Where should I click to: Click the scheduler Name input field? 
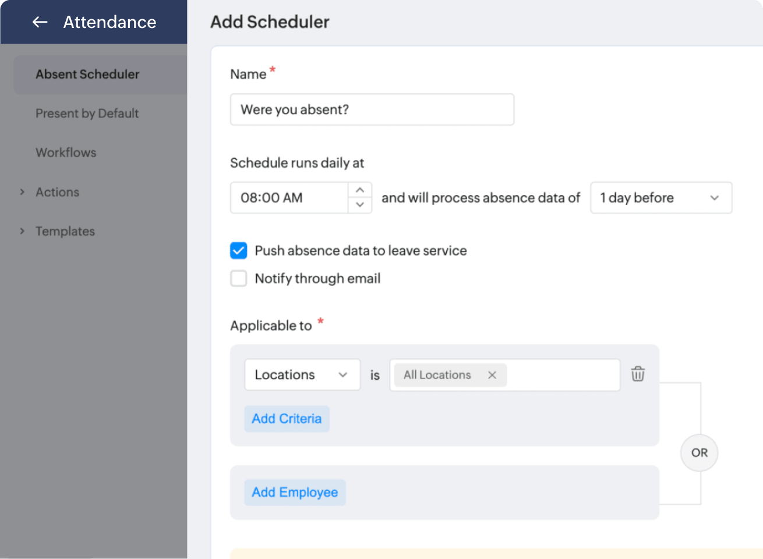[372, 109]
